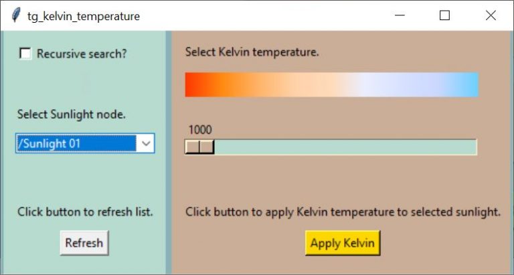Minimize the tg_kelvin_temperature window
This screenshot has height=275, width=514.
tap(400, 15)
